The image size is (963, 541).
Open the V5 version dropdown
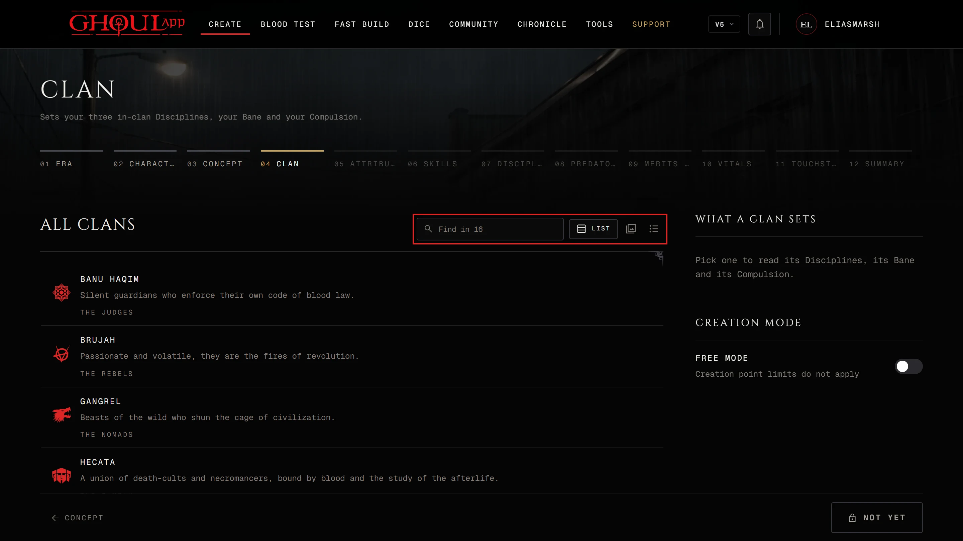pyautogui.click(x=724, y=24)
